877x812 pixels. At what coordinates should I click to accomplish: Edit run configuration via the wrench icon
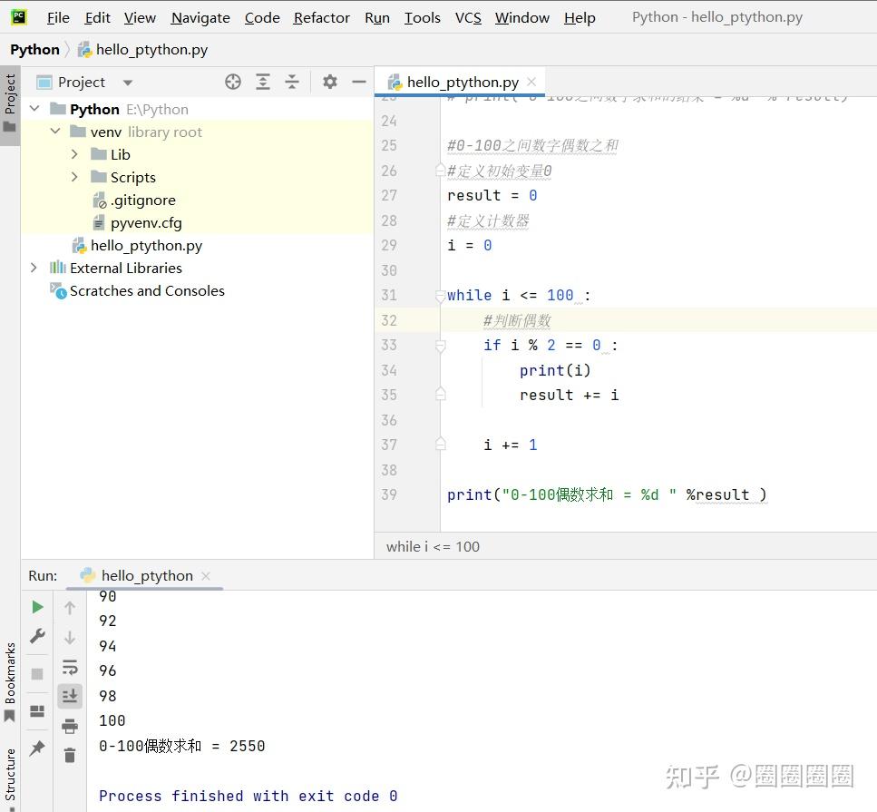[36, 636]
